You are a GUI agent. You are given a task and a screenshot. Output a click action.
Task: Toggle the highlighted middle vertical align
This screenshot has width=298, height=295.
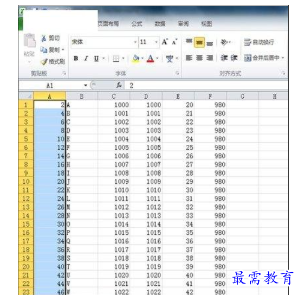click(x=199, y=42)
